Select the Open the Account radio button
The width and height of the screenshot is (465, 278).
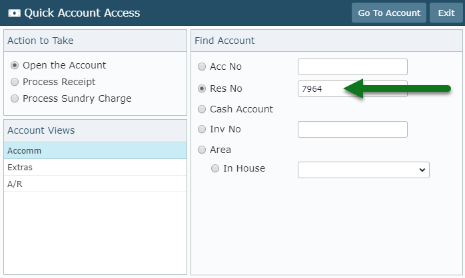pos(15,65)
